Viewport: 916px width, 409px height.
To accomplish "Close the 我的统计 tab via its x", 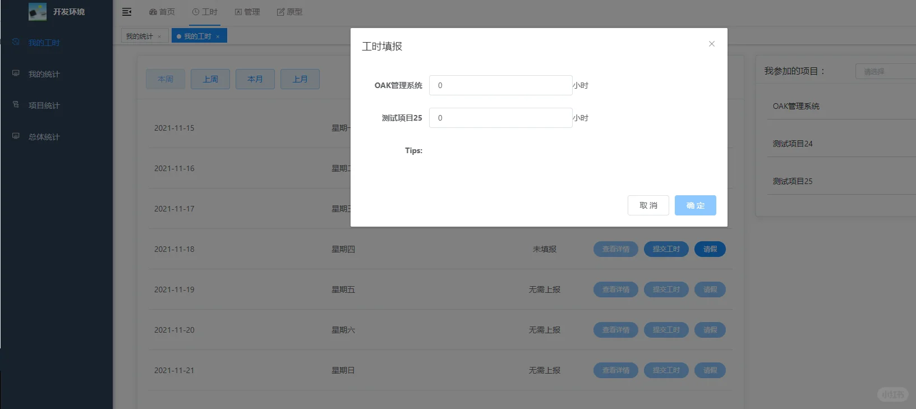I will (x=159, y=37).
